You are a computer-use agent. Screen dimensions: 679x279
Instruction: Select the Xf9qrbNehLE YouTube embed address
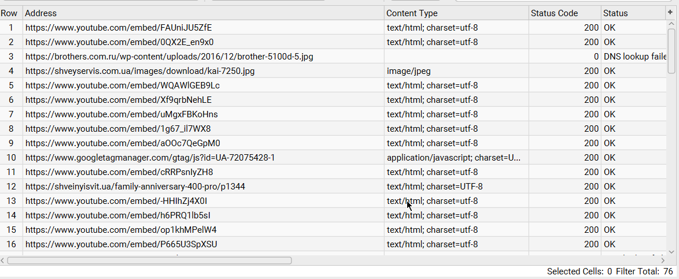tap(118, 100)
